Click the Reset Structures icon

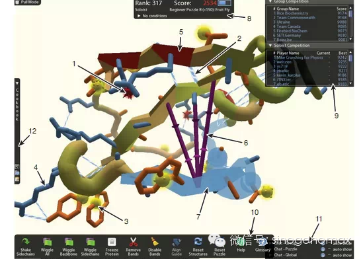point(198,241)
